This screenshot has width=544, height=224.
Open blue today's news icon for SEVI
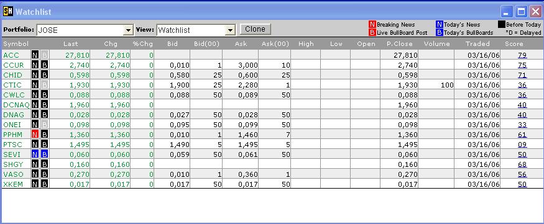(35, 155)
